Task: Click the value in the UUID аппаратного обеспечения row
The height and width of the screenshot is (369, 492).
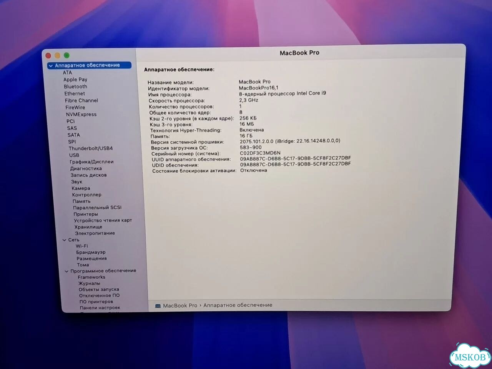Action: click(296, 158)
